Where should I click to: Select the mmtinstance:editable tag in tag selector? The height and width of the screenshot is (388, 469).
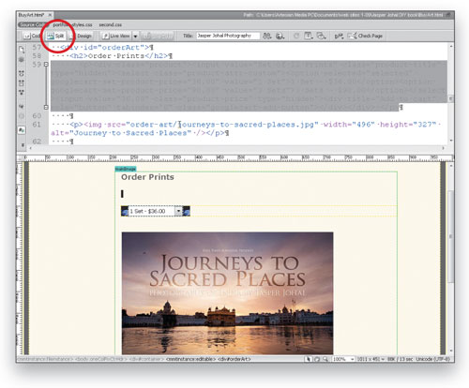click(190, 359)
